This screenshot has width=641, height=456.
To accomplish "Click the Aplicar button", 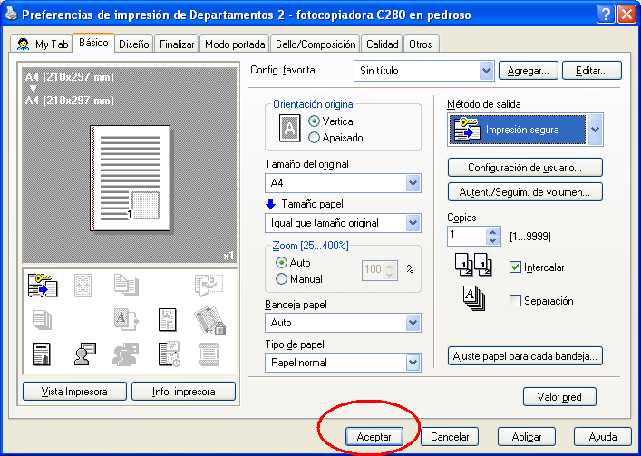I will [x=527, y=437].
